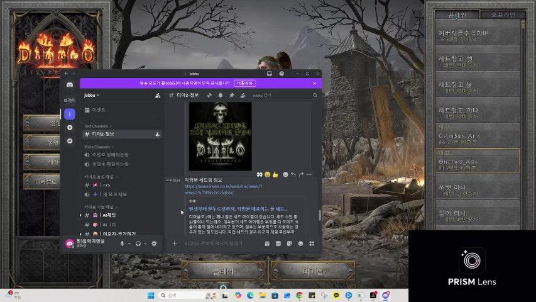Add thumbs up reaction to message
Viewport: 536px width, 302px height.
coord(275,174)
